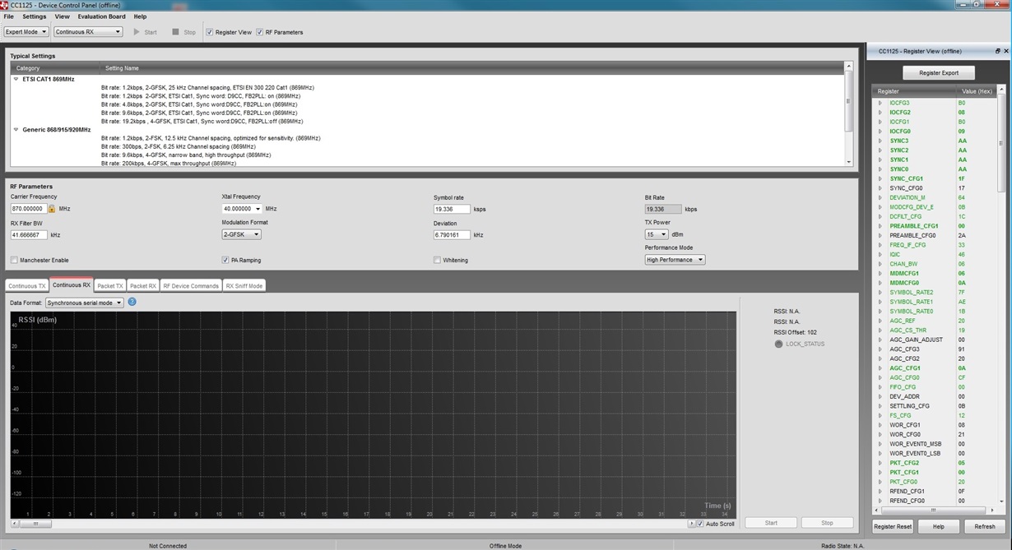Click the Symbol rate input field
The image size is (1012, 550).
pyautogui.click(x=452, y=209)
